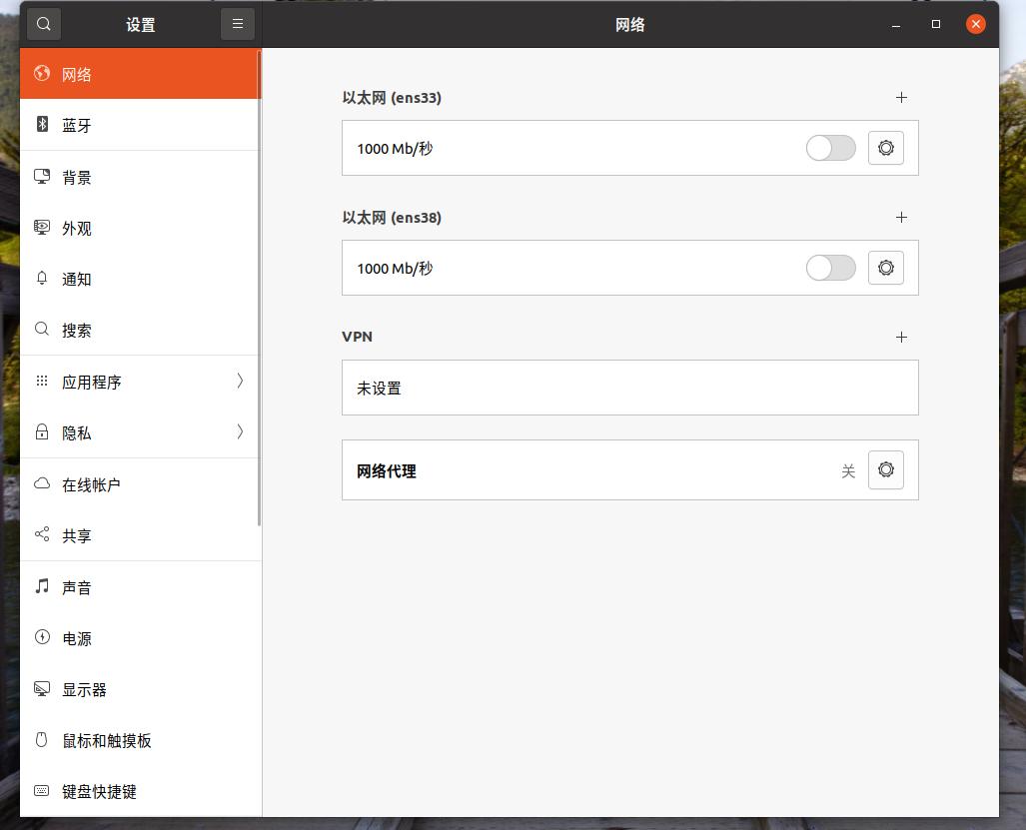Open the search icon in the titlebar
The height and width of the screenshot is (830, 1026).
pyautogui.click(x=43, y=23)
